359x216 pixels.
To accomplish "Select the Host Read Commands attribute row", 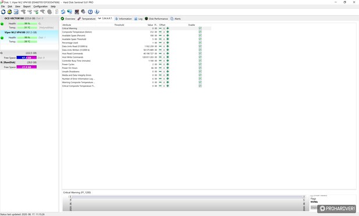I will tap(136, 54).
